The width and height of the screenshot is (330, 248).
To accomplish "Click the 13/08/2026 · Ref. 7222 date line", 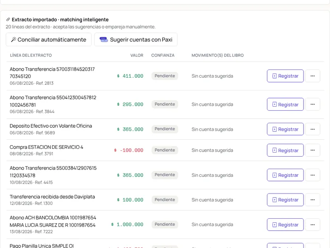I will [x=31, y=231].
